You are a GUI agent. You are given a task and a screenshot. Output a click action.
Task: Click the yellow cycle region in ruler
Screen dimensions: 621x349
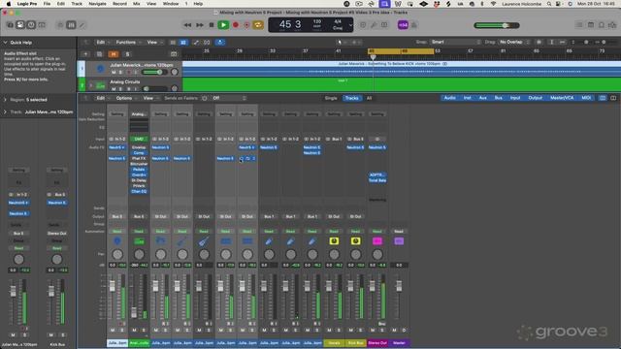[401, 51]
